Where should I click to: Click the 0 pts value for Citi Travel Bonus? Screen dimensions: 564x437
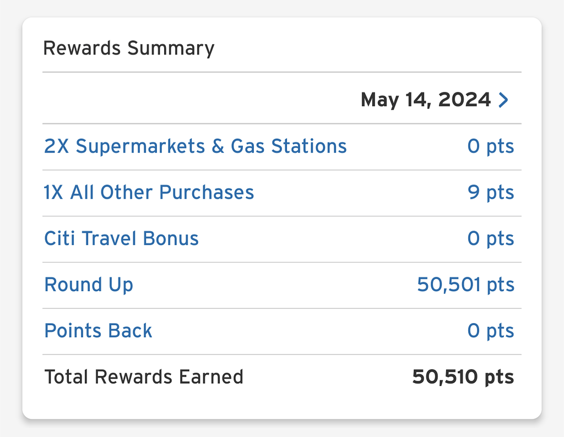(490, 239)
